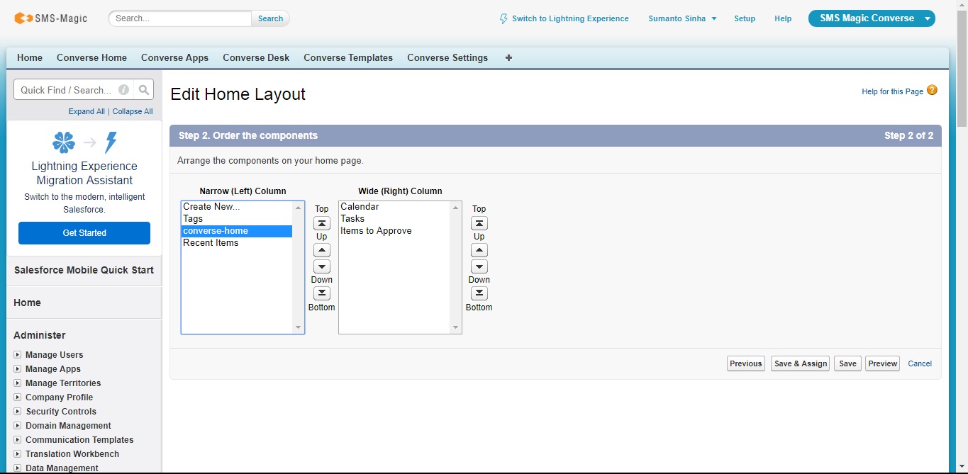Click the Previous button
The image size is (968, 474).
(x=745, y=363)
